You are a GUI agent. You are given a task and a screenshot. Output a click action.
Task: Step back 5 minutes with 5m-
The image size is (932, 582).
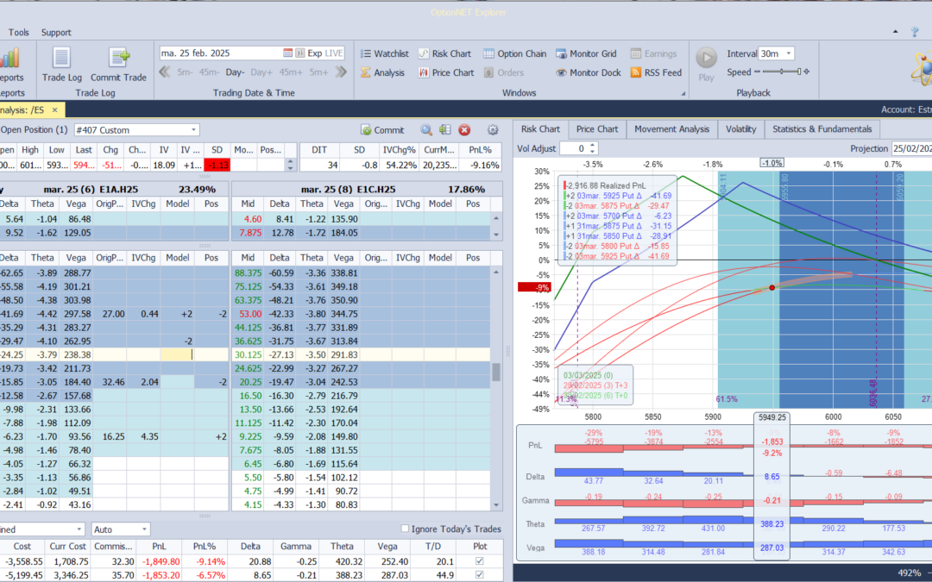coord(185,72)
